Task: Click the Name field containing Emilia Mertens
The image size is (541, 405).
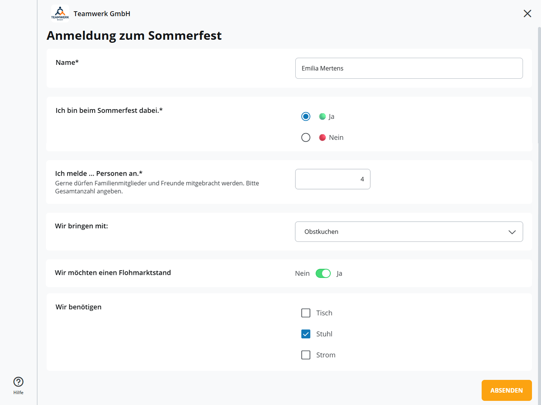Action: (x=409, y=68)
